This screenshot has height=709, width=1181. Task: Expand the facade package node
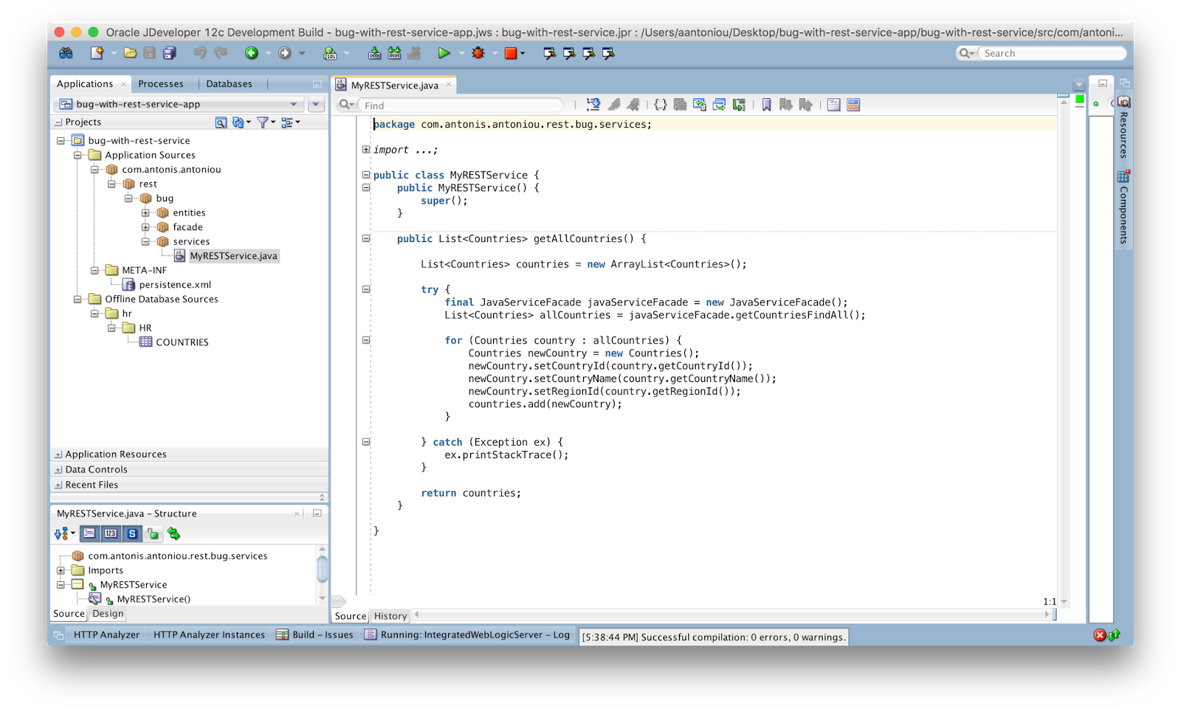pos(145,227)
